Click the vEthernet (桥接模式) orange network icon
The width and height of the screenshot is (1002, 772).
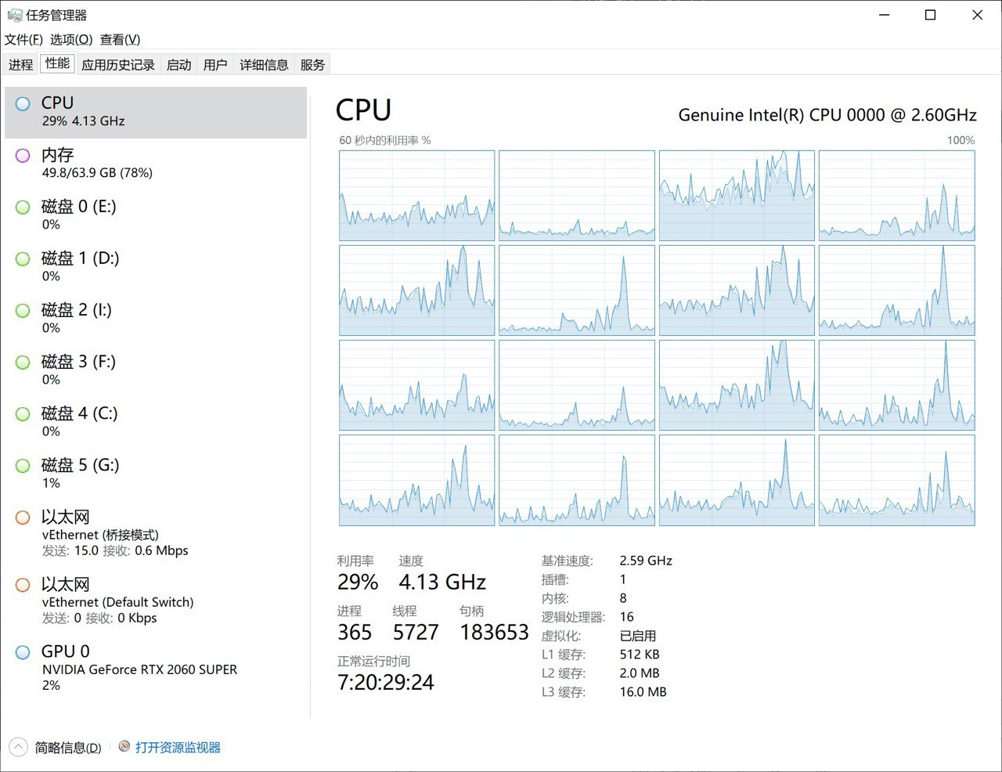pos(23,517)
